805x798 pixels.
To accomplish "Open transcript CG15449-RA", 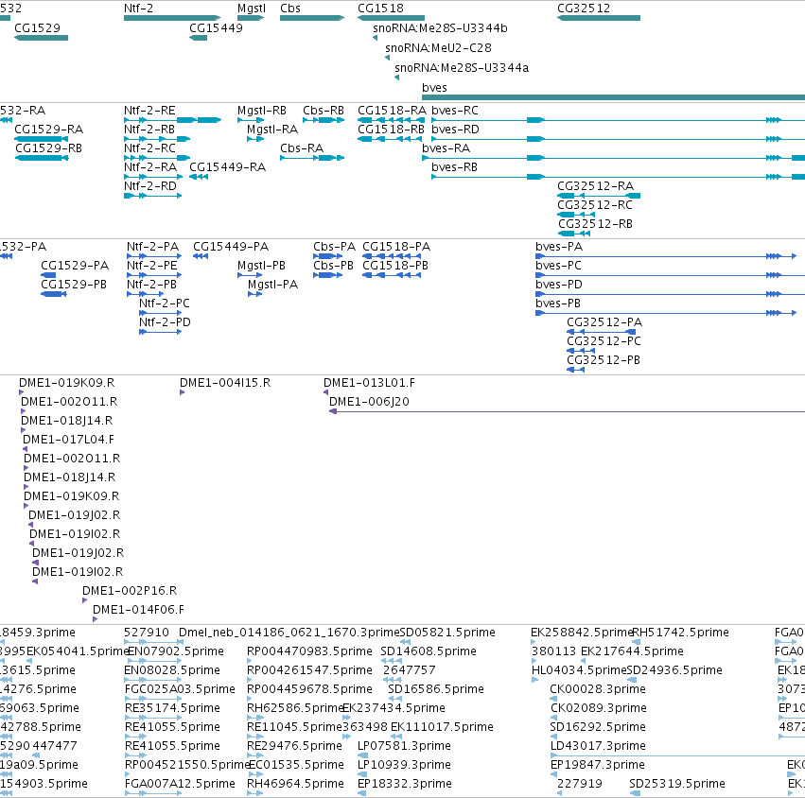I will point(199,177).
